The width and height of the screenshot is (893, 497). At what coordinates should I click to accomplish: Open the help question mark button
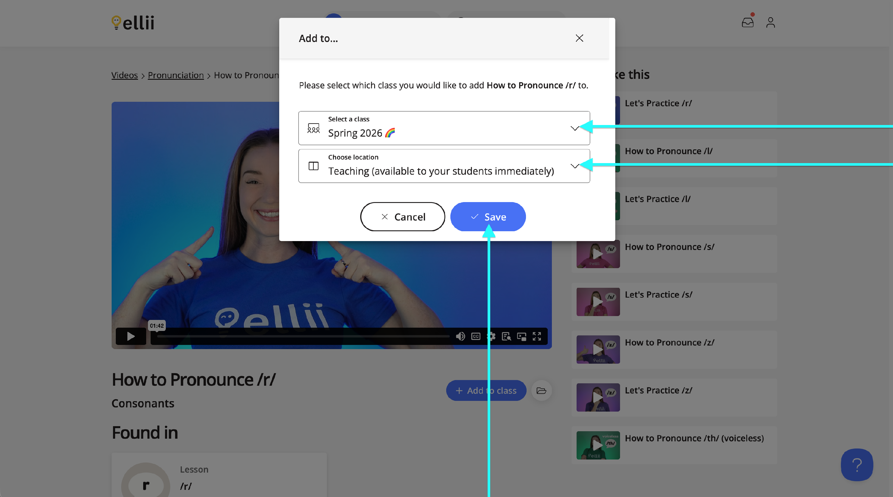tap(857, 465)
